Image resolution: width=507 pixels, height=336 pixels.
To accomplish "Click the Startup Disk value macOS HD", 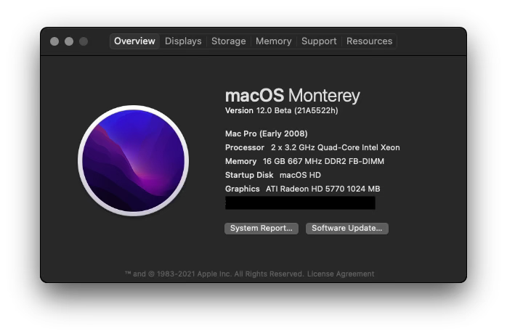I will tap(300, 175).
